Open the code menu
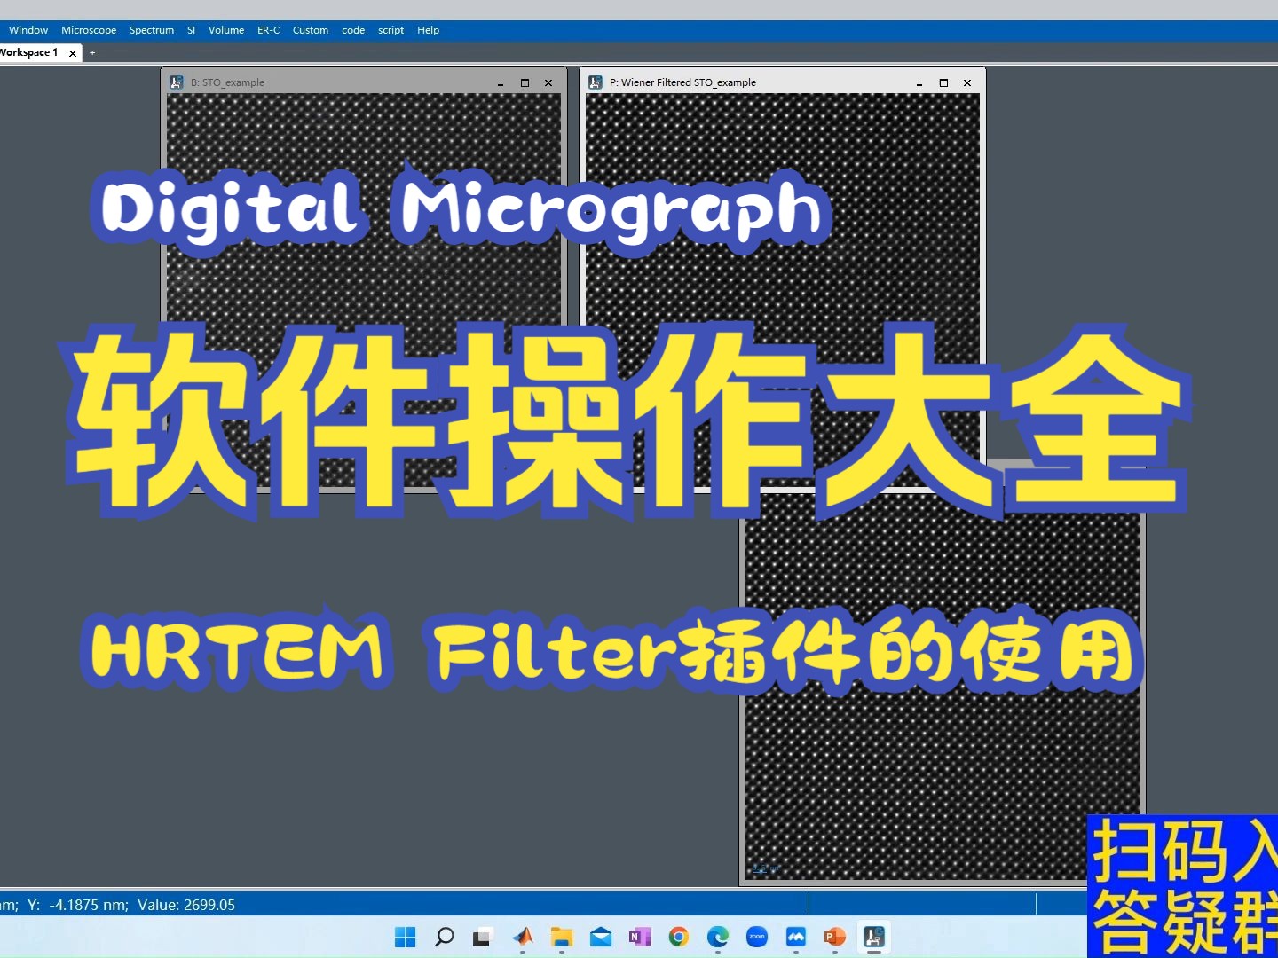This screenshot has width=1278, height=958. coord(353,30)
